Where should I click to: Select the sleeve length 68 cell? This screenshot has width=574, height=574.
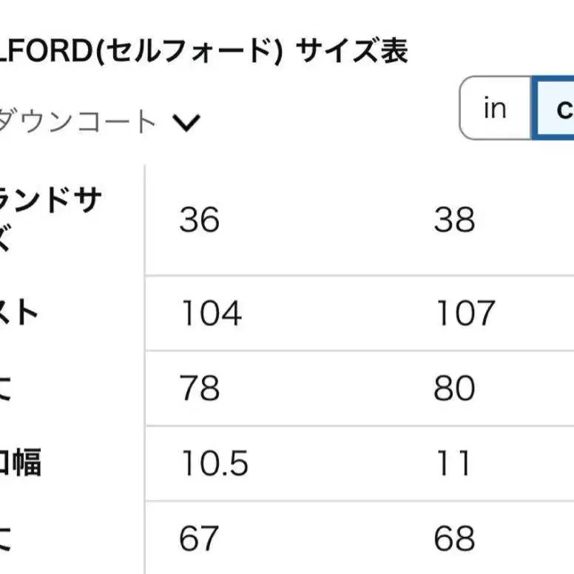(454, 538)
